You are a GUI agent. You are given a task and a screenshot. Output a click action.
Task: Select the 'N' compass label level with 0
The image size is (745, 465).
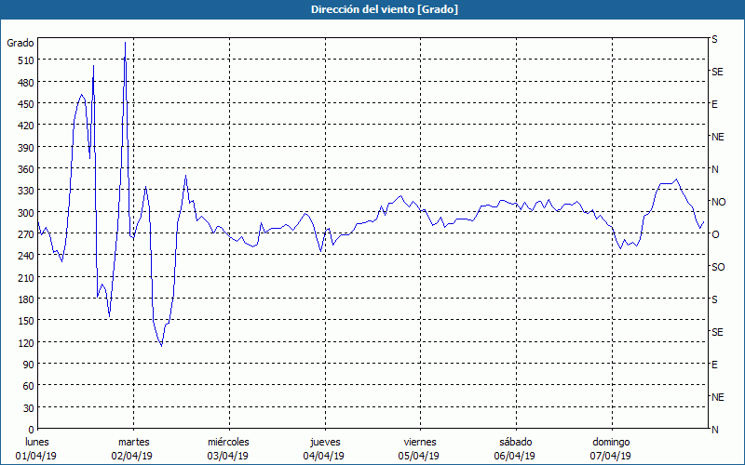click(714, 430)
